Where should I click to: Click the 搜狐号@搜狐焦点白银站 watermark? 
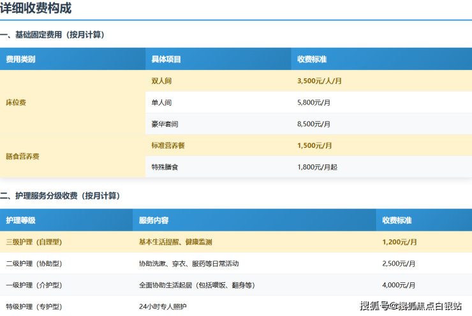pyautogui.click(x=411, y=306)
